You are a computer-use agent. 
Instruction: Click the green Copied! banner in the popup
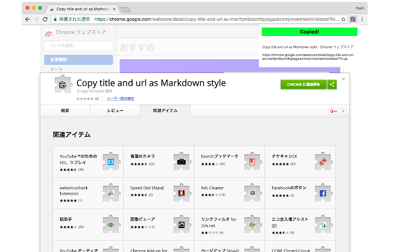pyautogui.click(x=309, y=32)
